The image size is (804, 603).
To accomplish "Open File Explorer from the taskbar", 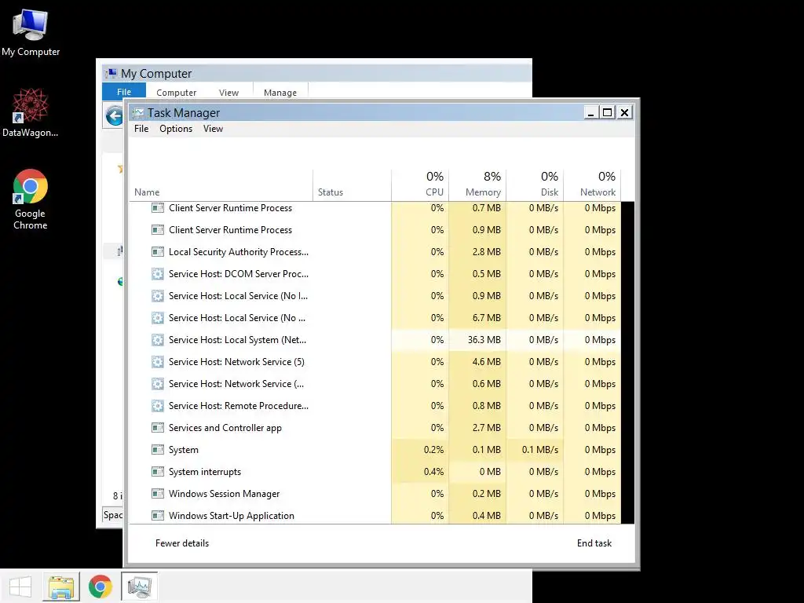I will [60, 586].
